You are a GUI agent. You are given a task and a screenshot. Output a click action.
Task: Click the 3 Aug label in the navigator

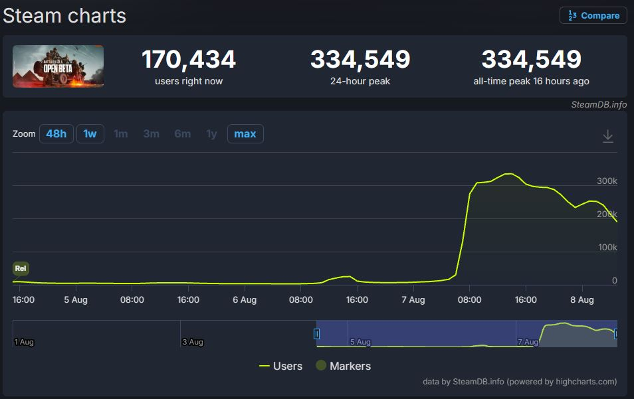[193, 342]
